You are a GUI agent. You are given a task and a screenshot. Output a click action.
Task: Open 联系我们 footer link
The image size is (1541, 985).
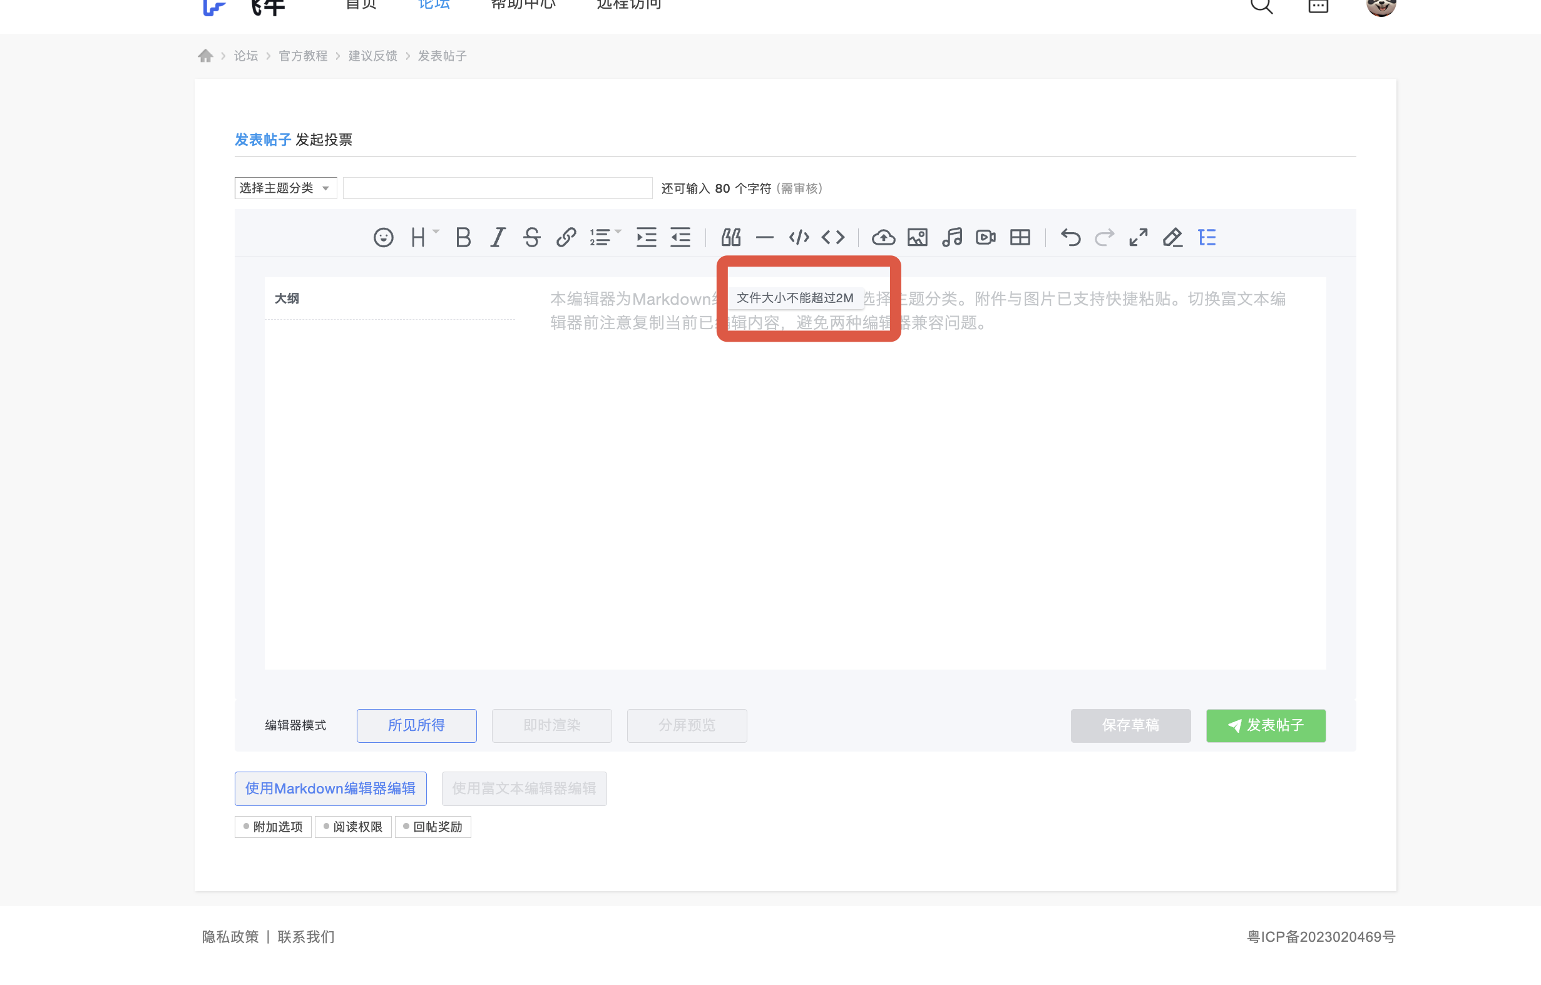[306, 937]
